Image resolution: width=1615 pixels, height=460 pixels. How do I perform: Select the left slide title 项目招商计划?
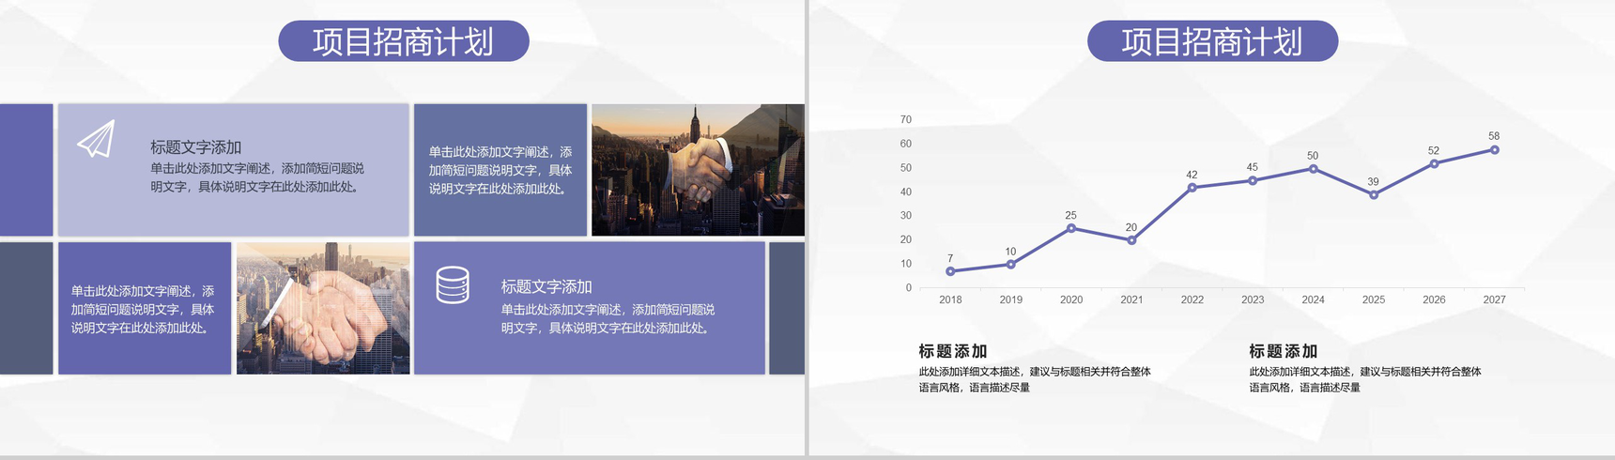click(x=404, y=41)
